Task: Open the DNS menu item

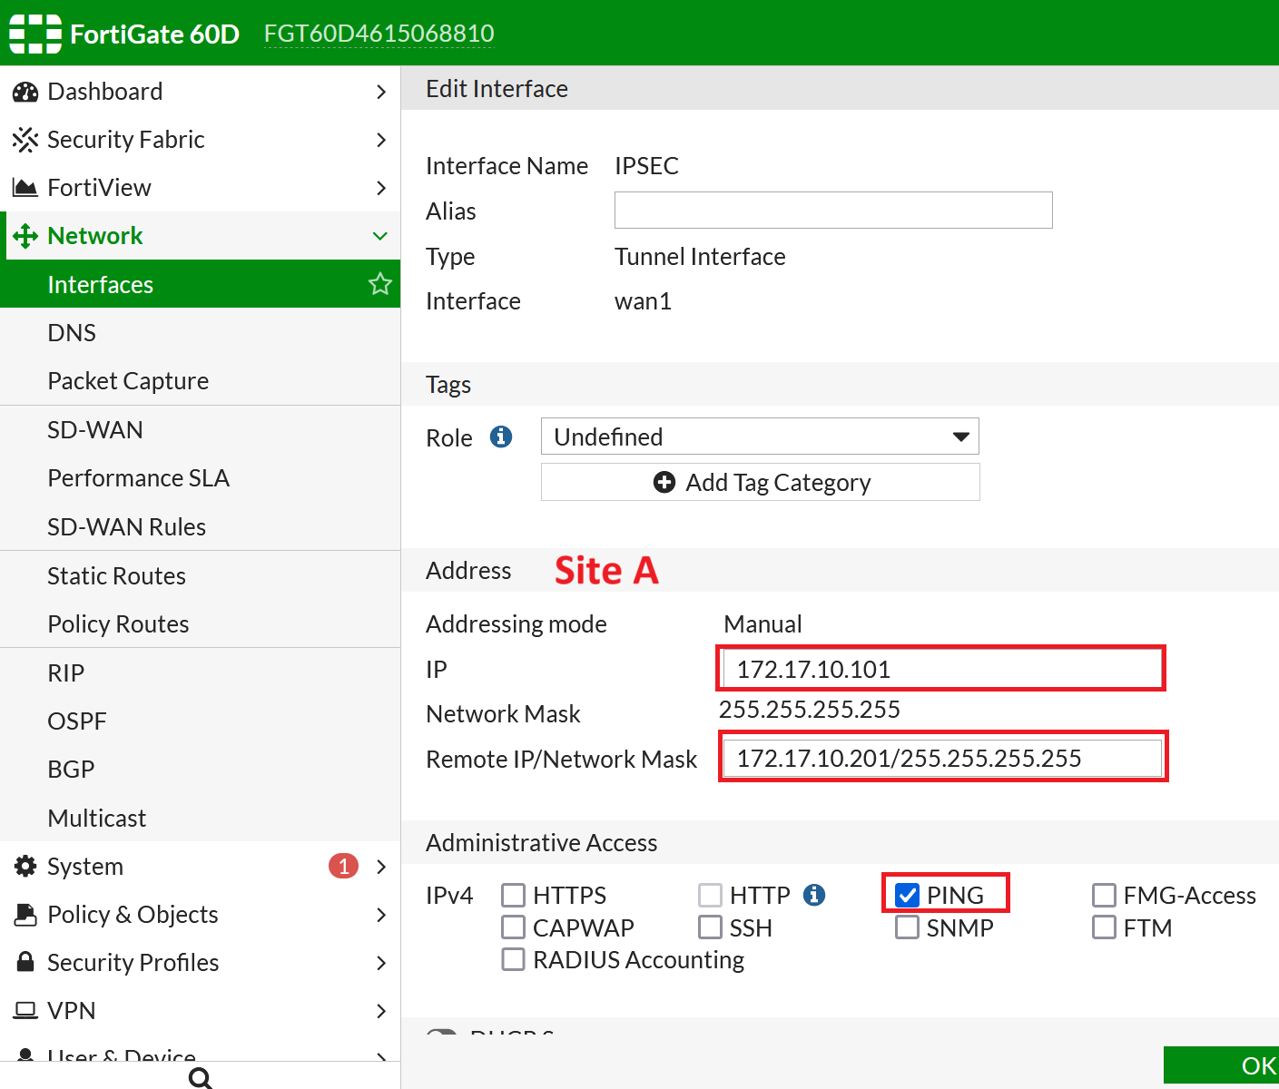Action: pos(200,332)
